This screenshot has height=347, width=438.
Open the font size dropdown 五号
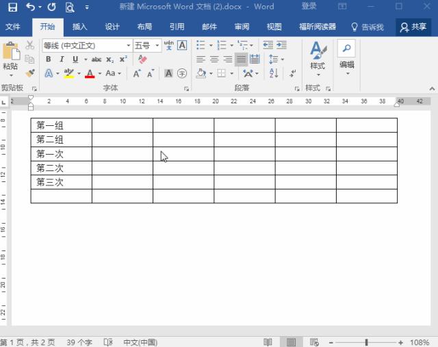(157, 45)
